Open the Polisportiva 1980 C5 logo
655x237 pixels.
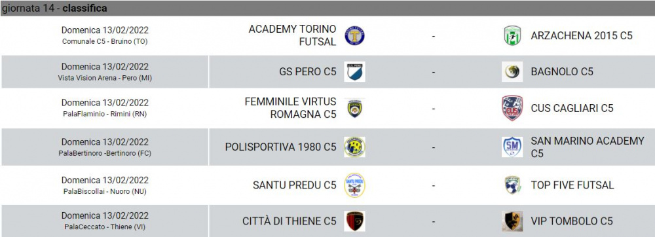(354, 147)
